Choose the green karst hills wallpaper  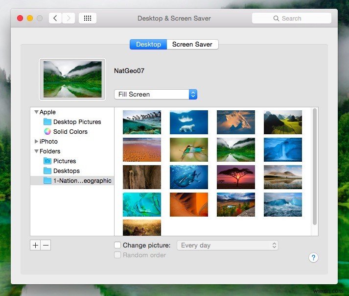(x=283, y=122)
